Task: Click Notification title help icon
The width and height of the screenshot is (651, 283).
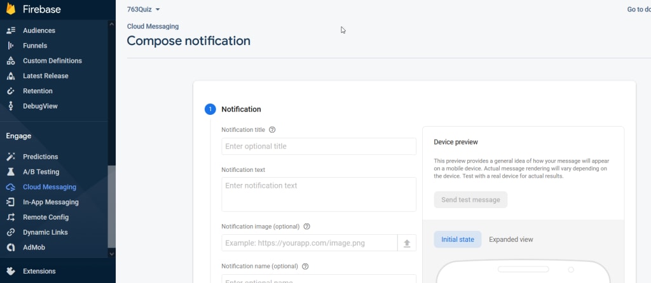Action: click(x=272, y=129)
